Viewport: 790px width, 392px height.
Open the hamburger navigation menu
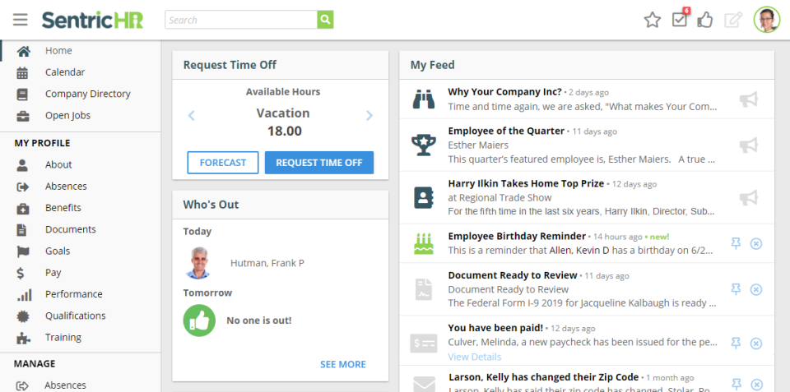coord(20,20)
